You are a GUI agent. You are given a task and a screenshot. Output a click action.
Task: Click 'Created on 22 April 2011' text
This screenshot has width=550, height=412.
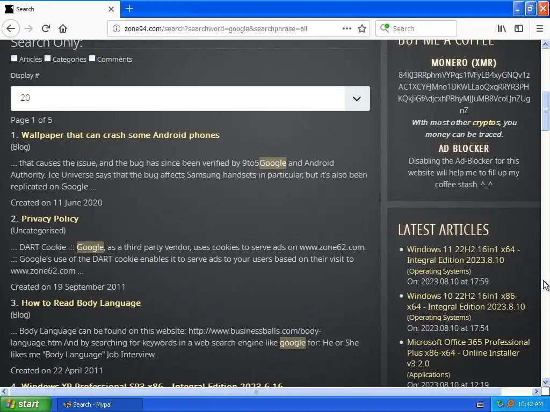tap(57, 371)
